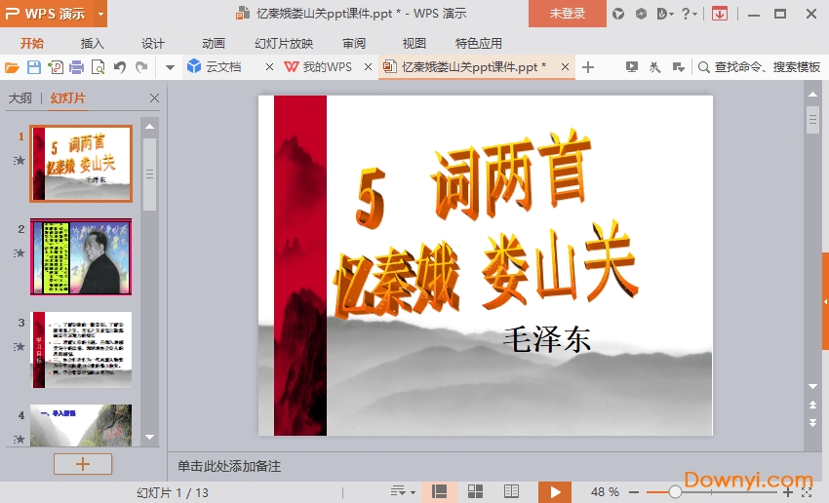829x503 pixels.
Task: Open the feedback dropdown icon in title bar
Action: (x=665, y=14)
